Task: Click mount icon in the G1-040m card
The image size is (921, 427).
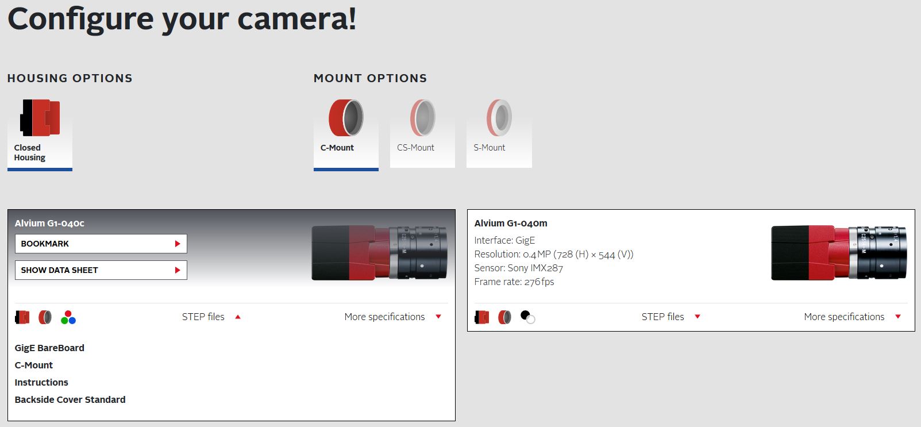Action: click(504, 317)
